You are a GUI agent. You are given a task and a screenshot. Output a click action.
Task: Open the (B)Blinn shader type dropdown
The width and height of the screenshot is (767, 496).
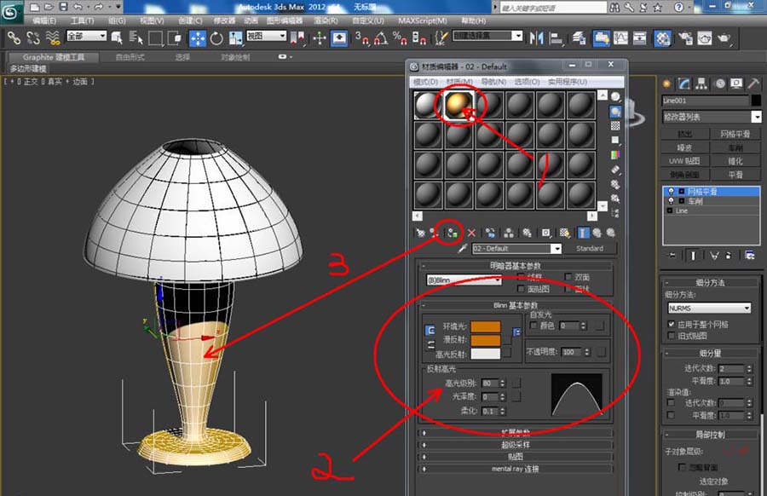click(464, 280)
